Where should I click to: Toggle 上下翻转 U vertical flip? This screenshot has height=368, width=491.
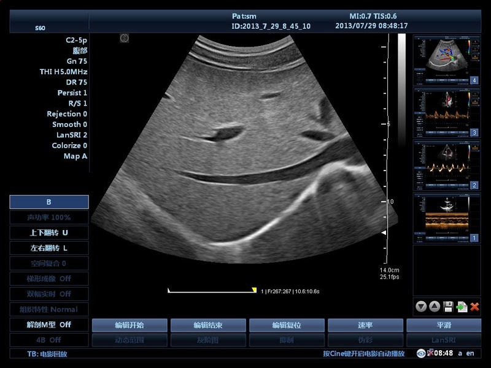(49, 233)
